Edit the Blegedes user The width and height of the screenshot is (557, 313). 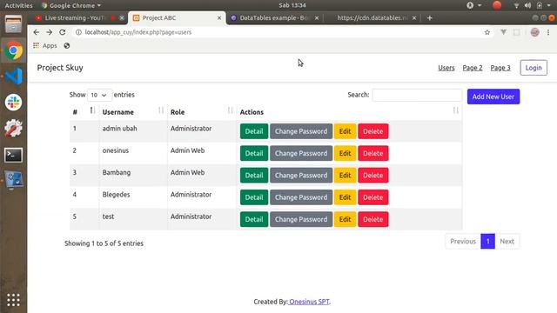tap(345, 197)
